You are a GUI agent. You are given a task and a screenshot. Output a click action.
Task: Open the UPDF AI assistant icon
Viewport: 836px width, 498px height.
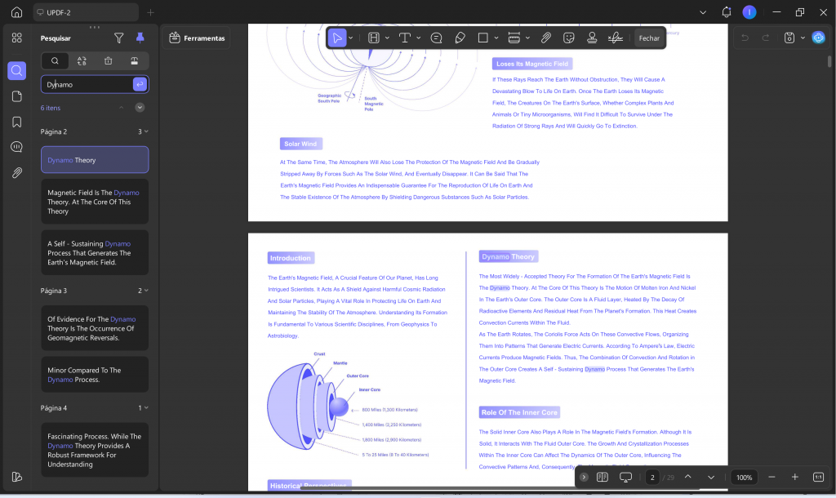818,38
